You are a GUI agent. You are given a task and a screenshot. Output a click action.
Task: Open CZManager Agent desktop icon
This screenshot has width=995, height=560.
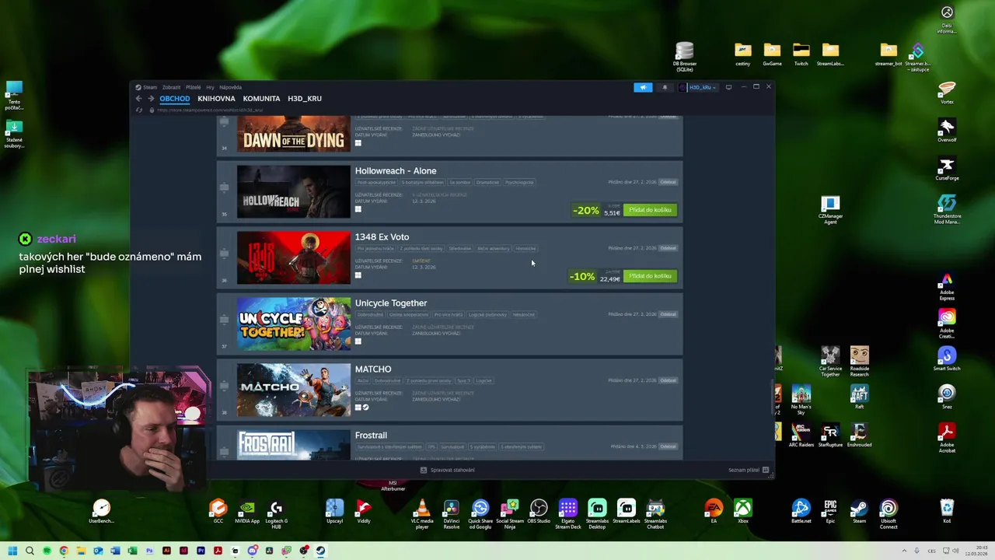tap(830, 211)
